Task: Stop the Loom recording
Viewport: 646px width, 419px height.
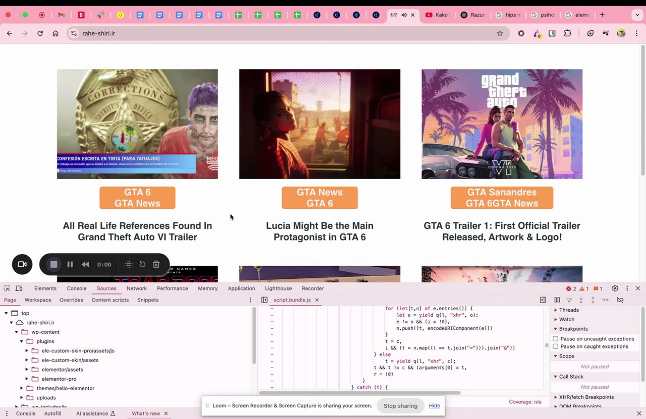Action: click(x=54, y=264)
